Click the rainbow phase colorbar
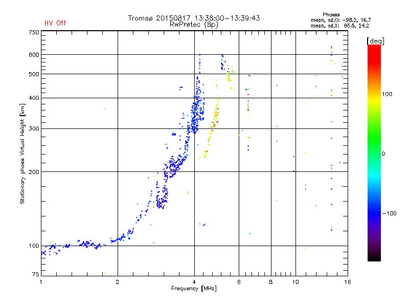409x307 pixels. coord(374,152)
